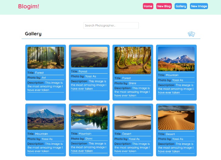Open snowy volcano mountain photo thumbnail
221x160 pixels.
[x=46, y=117]
